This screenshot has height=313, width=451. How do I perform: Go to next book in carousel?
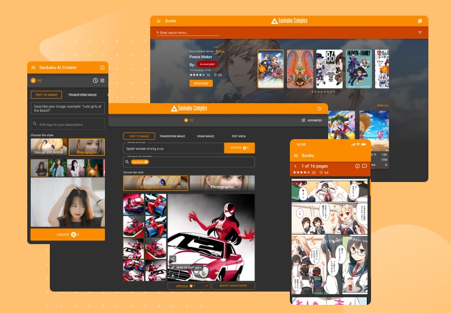coord(384,69)
